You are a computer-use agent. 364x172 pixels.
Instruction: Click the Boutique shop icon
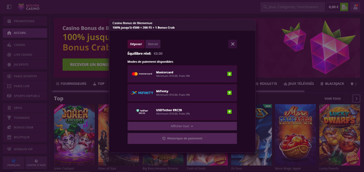coord(9,137)
